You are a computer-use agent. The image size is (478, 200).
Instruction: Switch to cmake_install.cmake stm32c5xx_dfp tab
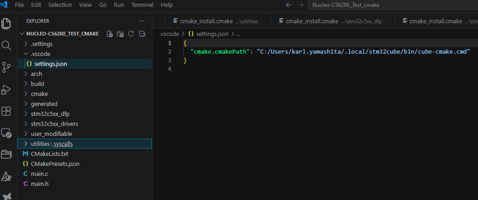coord(333,21)
